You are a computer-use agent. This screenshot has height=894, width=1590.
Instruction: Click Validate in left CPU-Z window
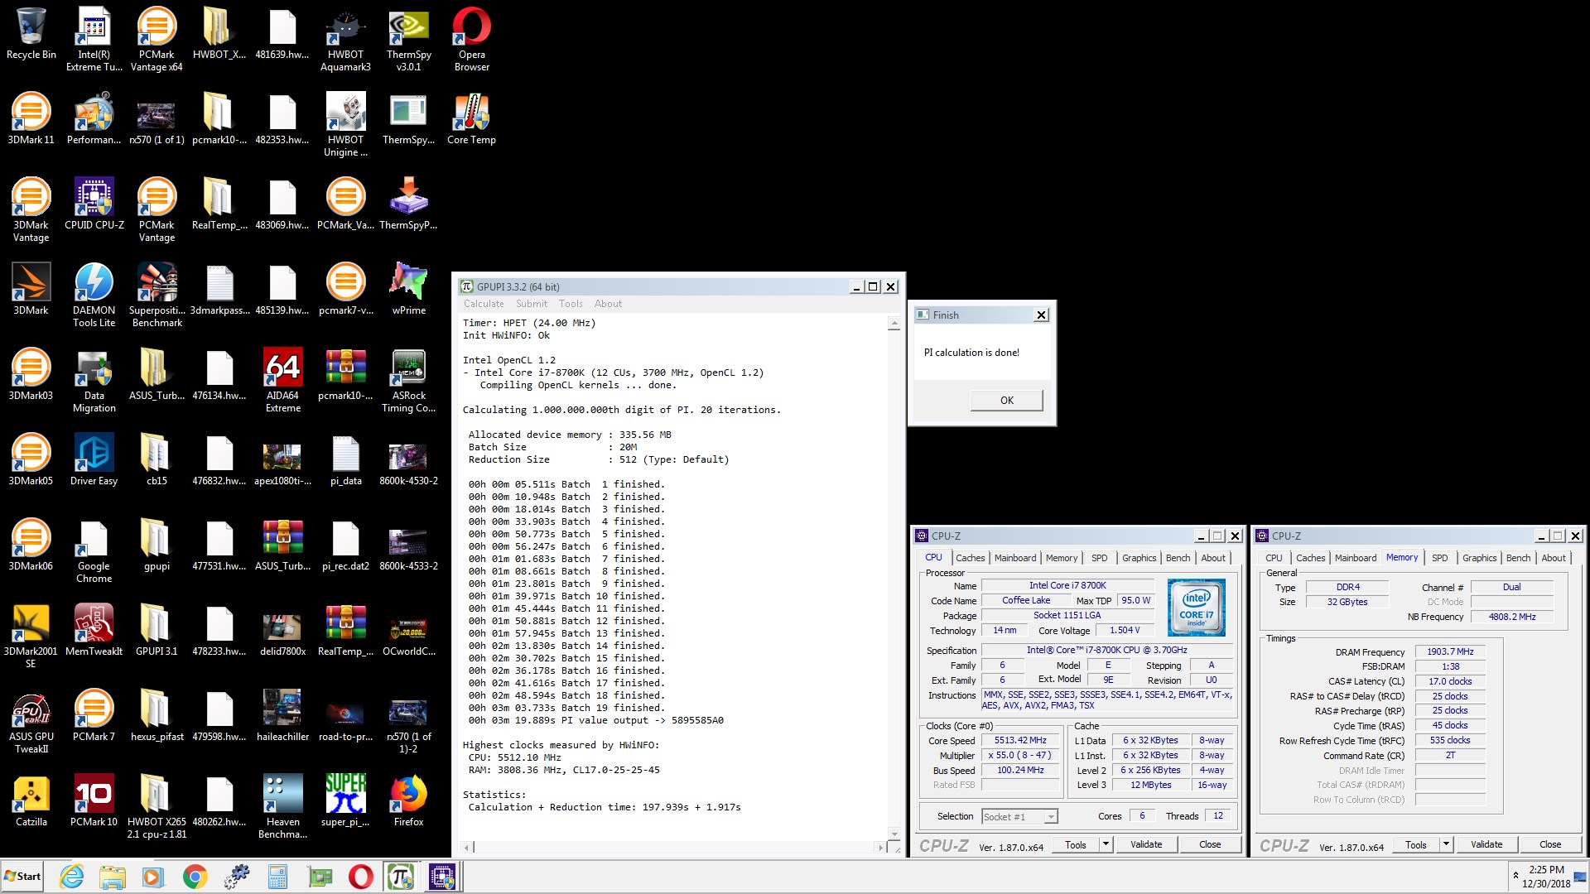coord(1146,844)
